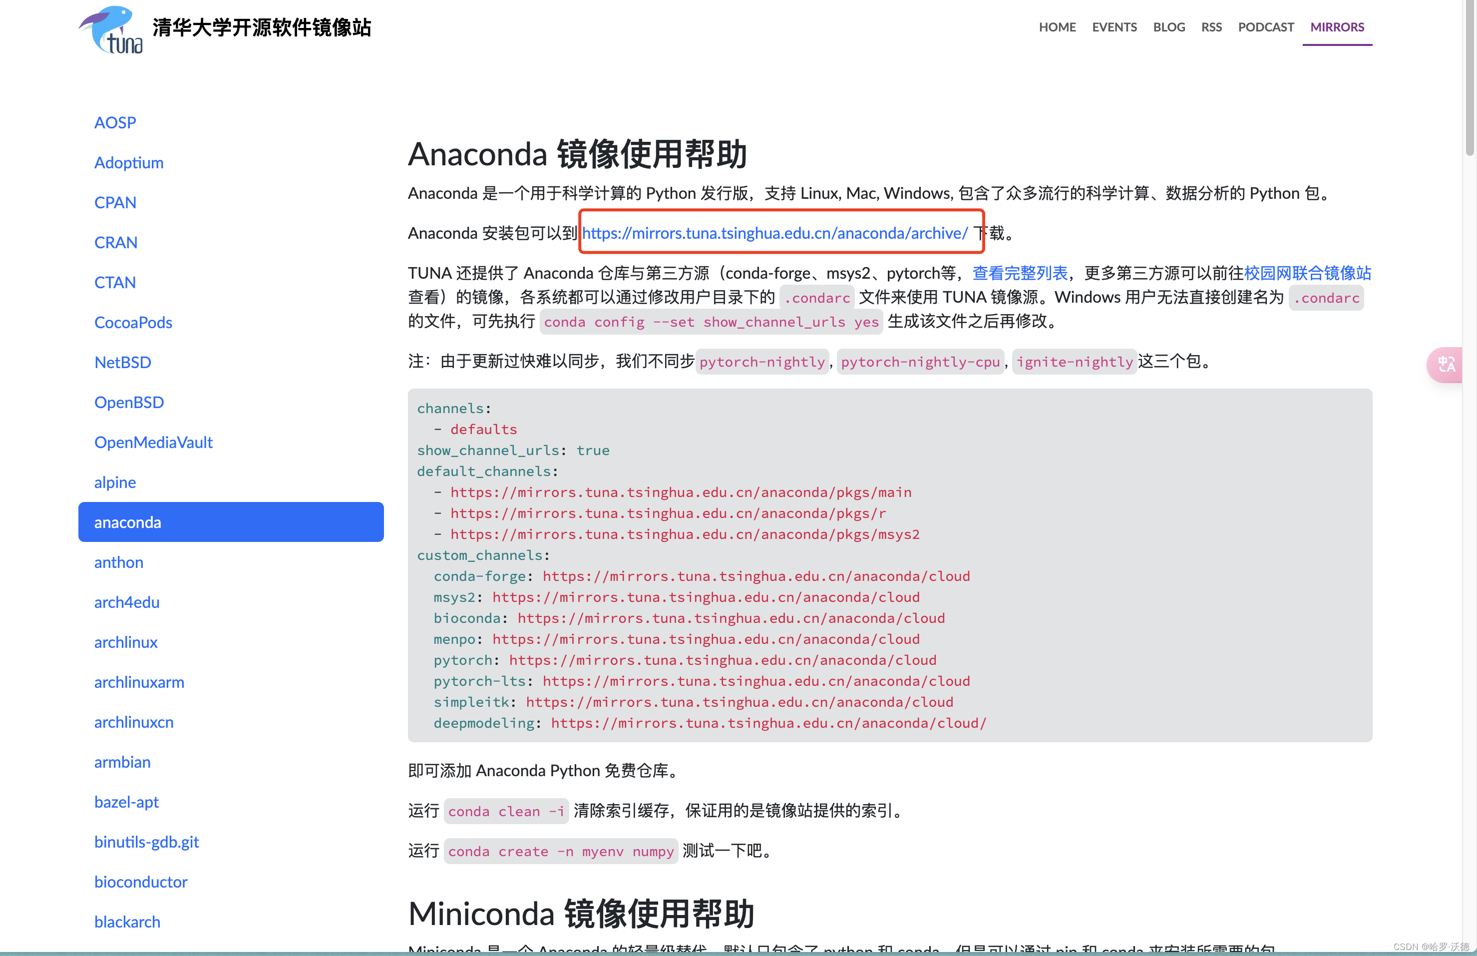Open the bioconductor sidebar link

[140, 882]
